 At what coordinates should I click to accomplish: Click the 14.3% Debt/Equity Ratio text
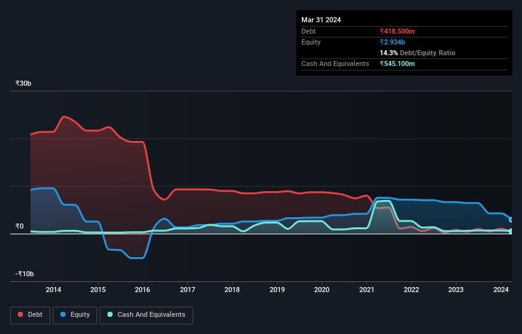pyautogui.click(x=418, y=53)
